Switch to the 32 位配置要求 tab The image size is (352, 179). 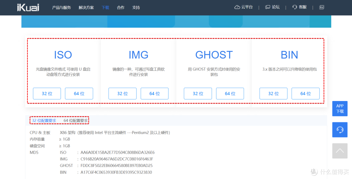point(44,121)
